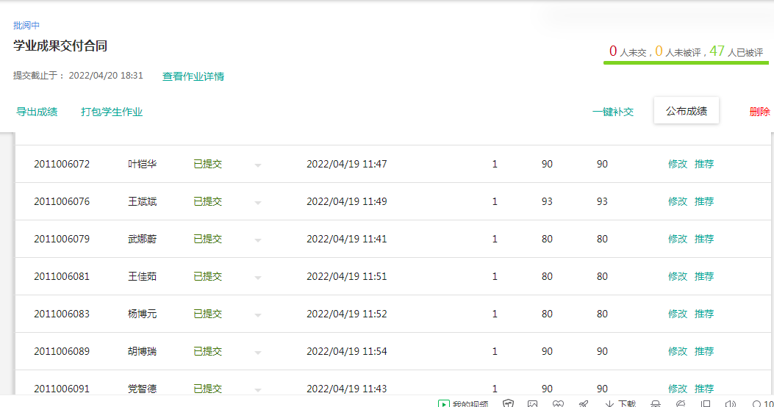The image size is (774, 407).
Task: Click the rocket accelerator icon in the status bar
Action: coord(584,404)
